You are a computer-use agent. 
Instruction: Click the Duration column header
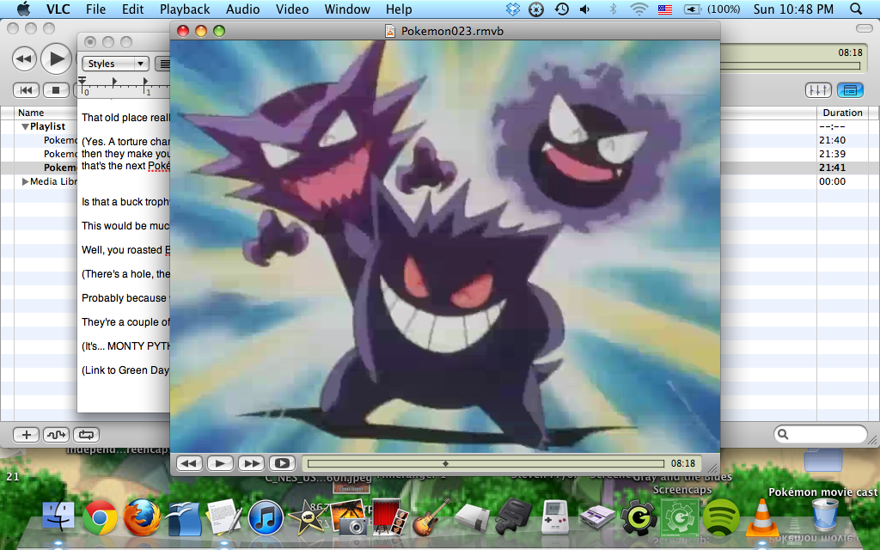click(842, 113)
